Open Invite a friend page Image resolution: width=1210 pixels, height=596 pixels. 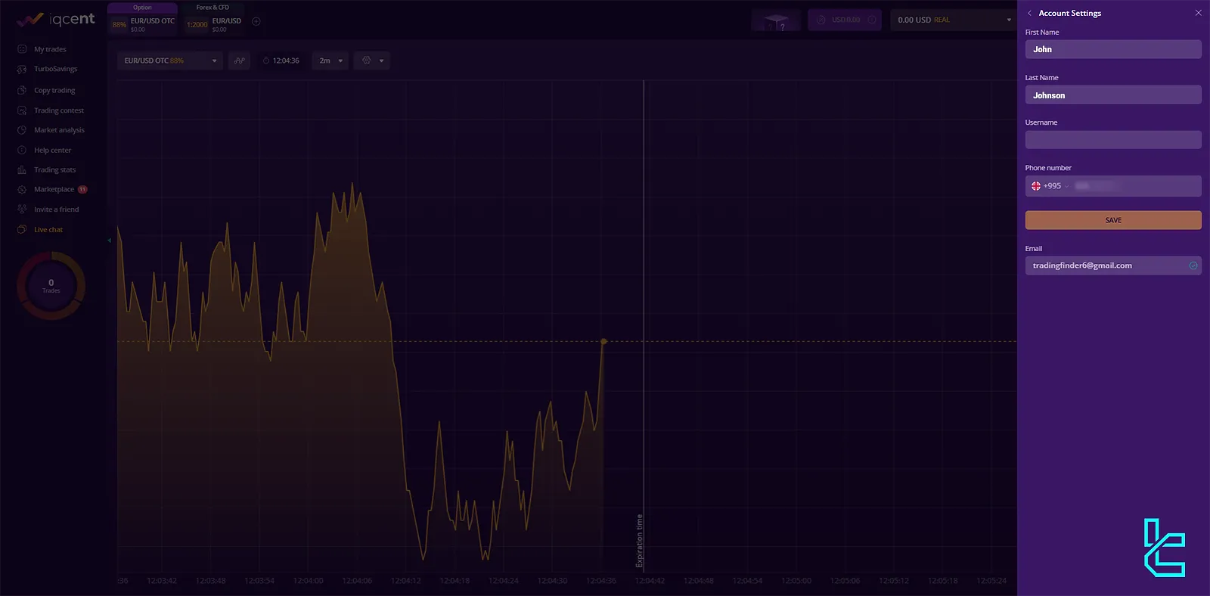point(56,210)
